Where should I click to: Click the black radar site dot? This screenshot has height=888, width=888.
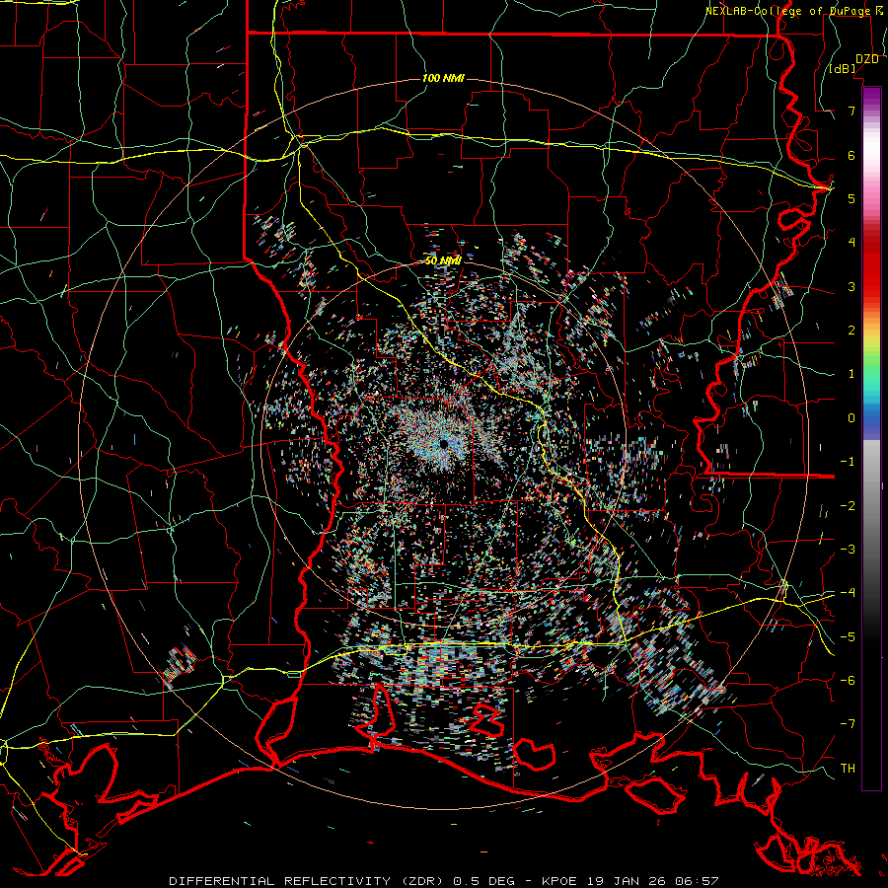click(x=444, y=443)
